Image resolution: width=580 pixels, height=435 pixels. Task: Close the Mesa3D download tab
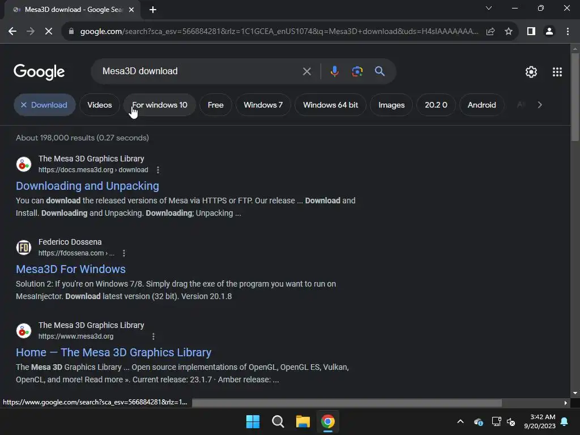[131, 10]
